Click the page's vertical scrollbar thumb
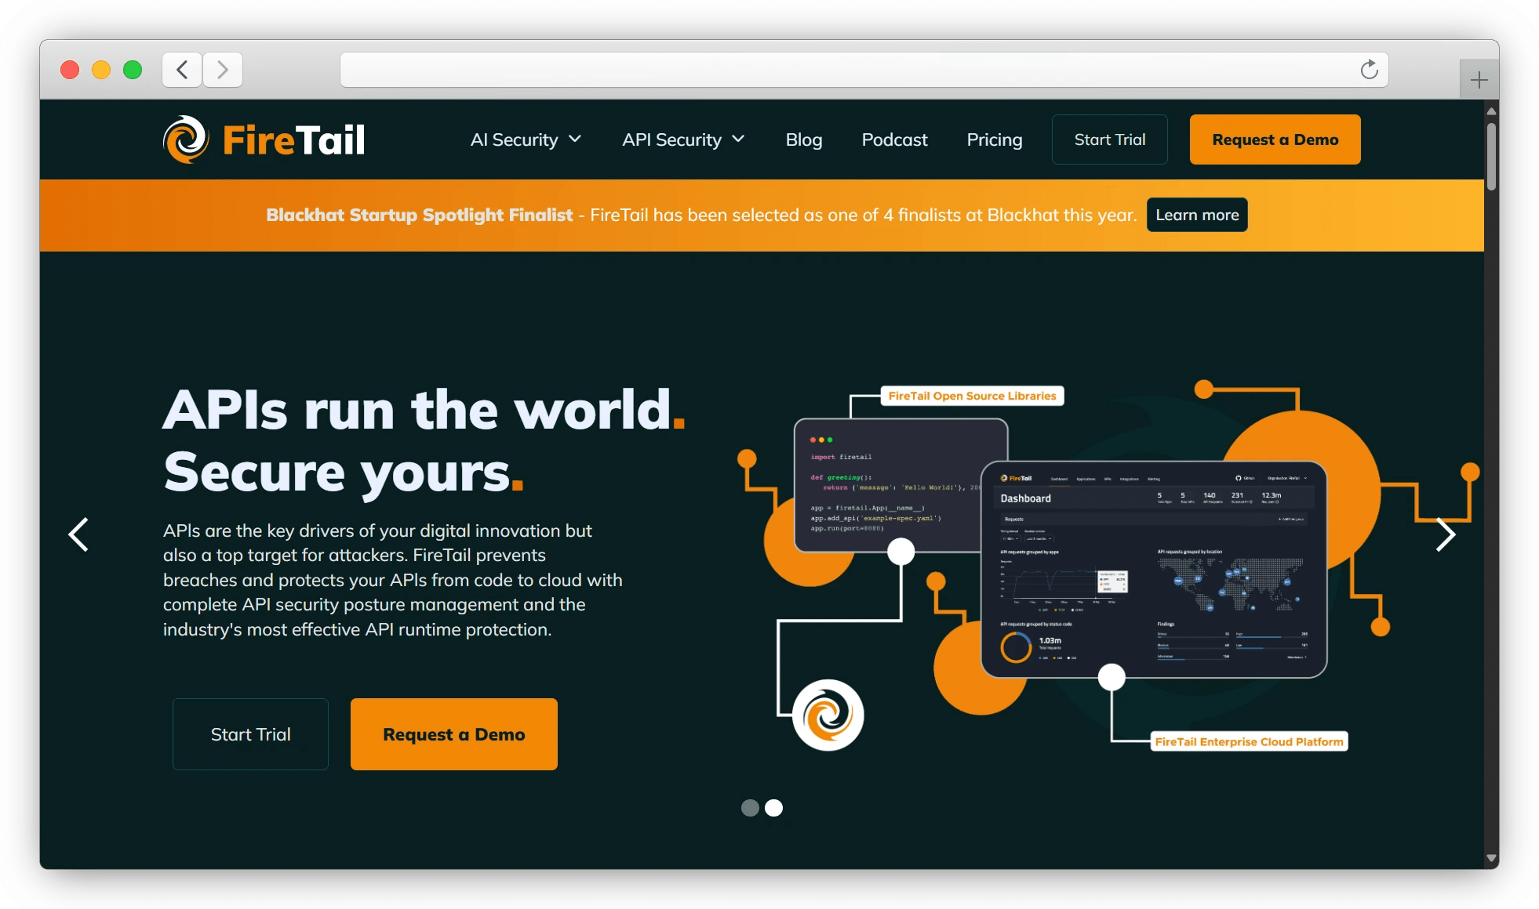This screenshot has width=1539, height=909. click(1491, 157)
